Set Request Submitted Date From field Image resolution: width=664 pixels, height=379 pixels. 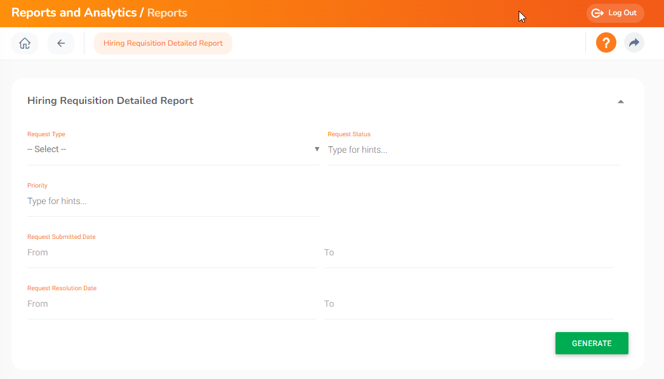tap(171, 253)
